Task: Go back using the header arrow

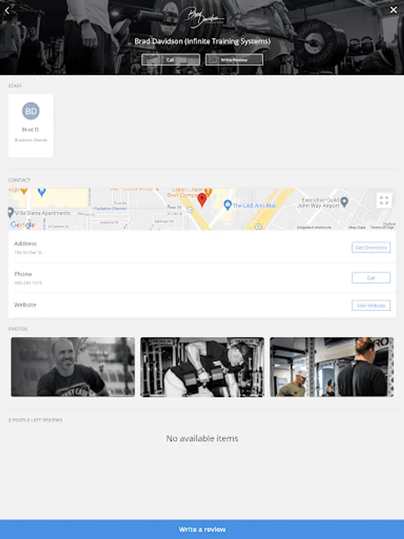Action: click(7, 10)
